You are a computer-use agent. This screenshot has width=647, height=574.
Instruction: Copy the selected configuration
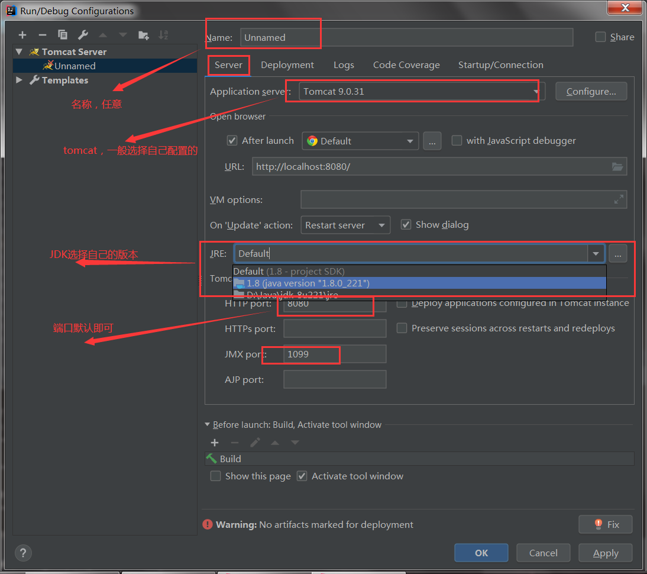[x=62, y=35]
